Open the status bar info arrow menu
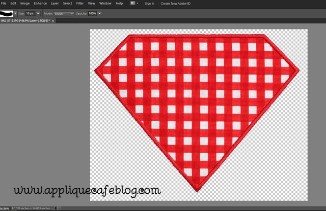The image size is (326, 211). pyautogui.click(x=56, y=208)
